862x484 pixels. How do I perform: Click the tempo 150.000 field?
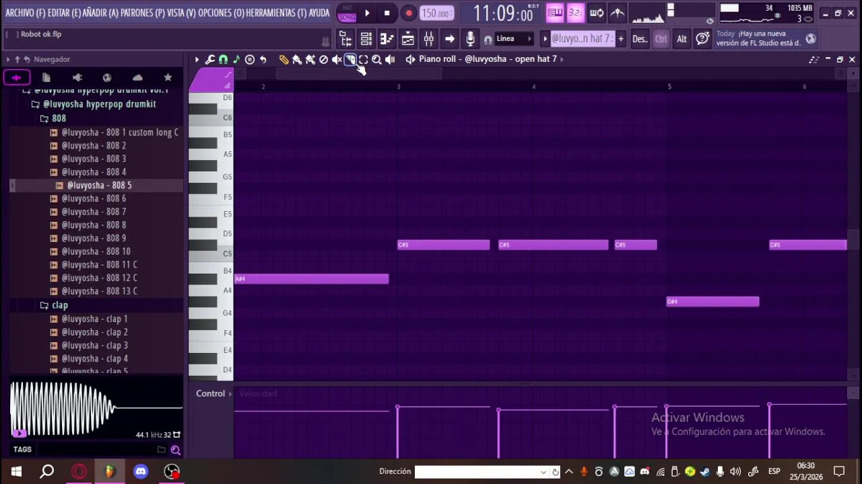point(436,13)
